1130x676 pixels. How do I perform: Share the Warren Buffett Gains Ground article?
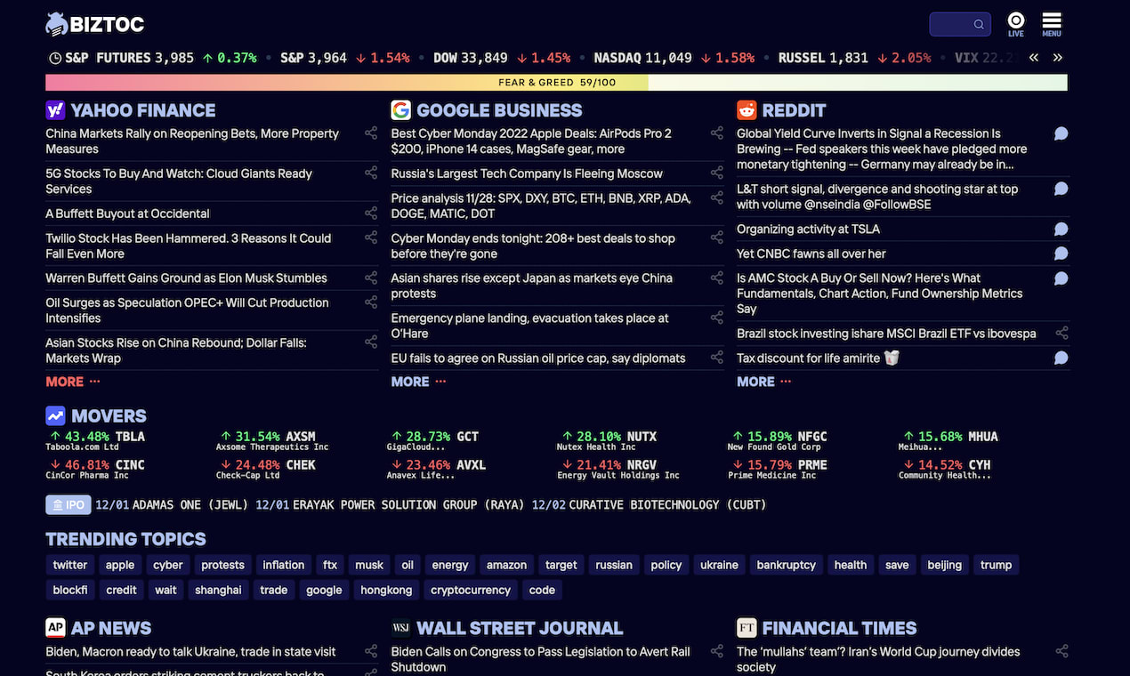pos(371,278)
